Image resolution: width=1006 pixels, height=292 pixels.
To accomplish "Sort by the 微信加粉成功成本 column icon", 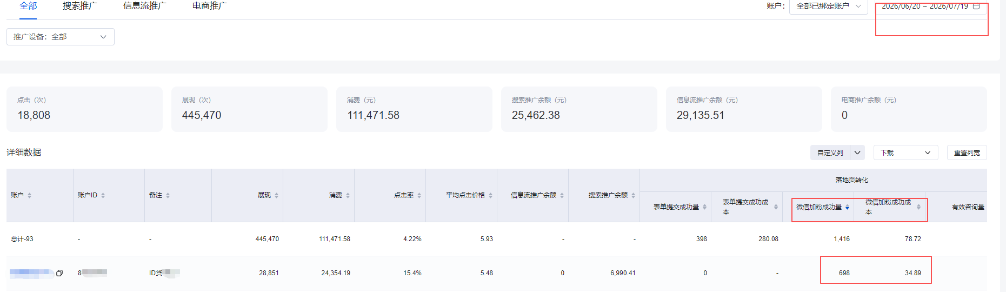I will click(918, 207).
